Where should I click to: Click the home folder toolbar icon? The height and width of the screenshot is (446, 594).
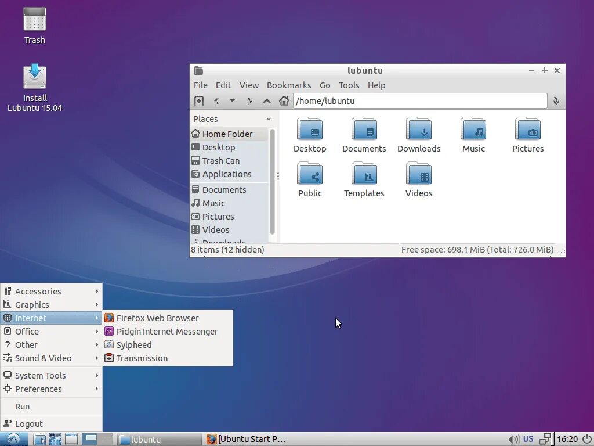click(284, 101)
